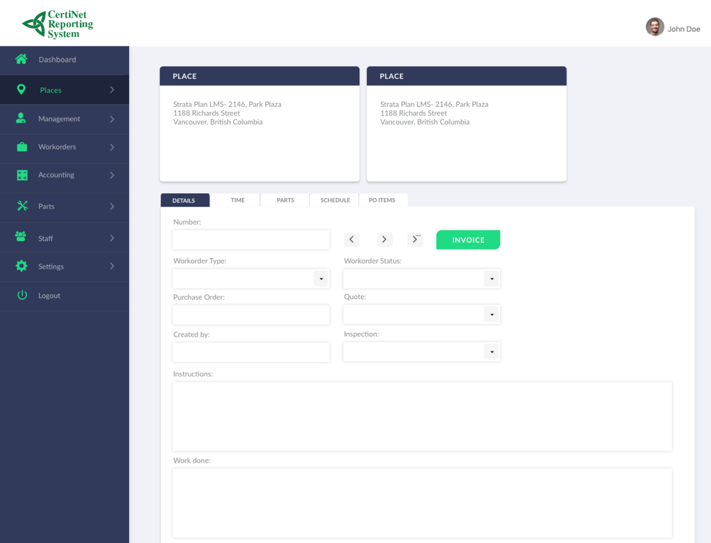The image size is (711, 543).
Task: Open Accounting using the calculator icon
Action: [x=21, y=174]
